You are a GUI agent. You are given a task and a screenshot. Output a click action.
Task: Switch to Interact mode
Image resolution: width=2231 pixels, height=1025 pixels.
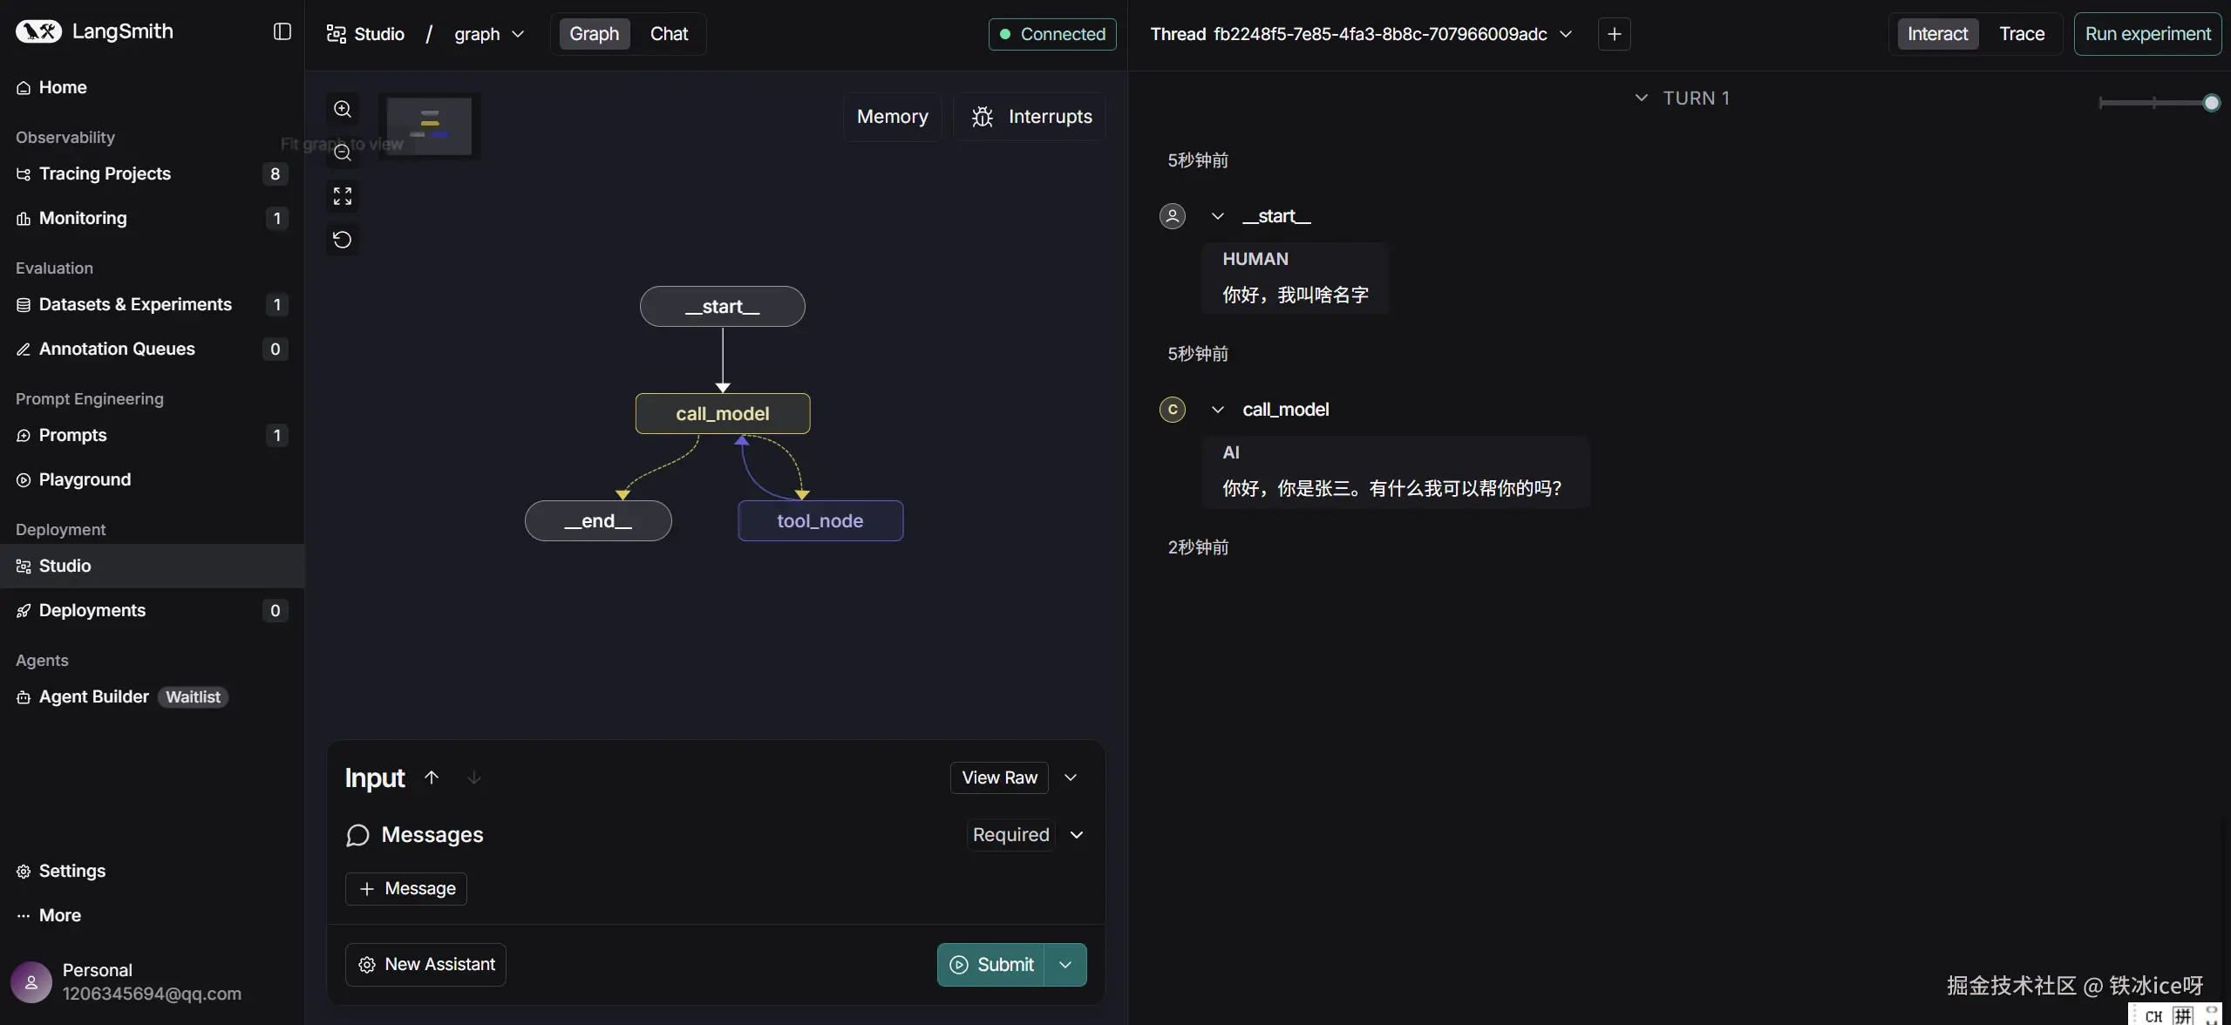(x=1937, y=34)
